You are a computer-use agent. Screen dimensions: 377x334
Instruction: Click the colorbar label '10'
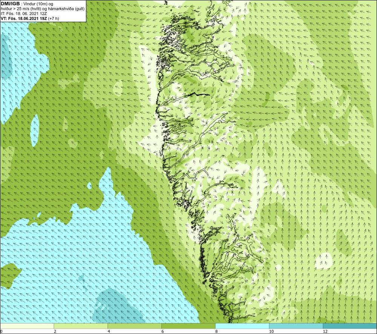coord(271,331)
